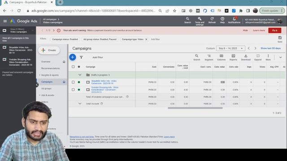The height and width of the screenshot is (161, 287).
Task: Click the blue plus new campaign button
Action: (x=73, y=57)
